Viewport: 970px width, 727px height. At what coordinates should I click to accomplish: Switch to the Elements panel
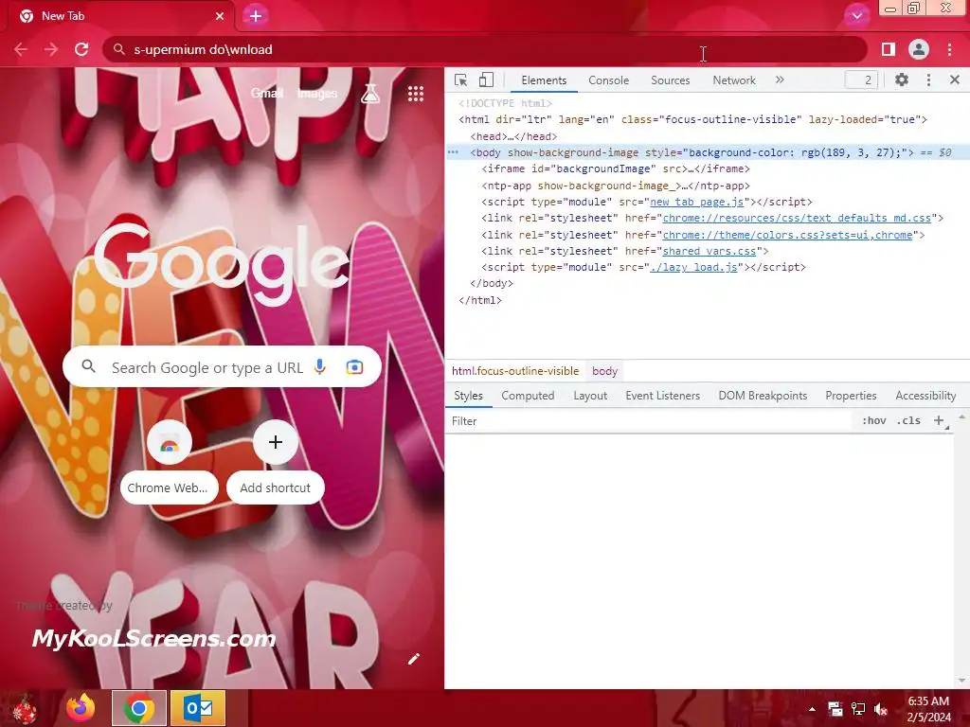[x=544, y=80]
